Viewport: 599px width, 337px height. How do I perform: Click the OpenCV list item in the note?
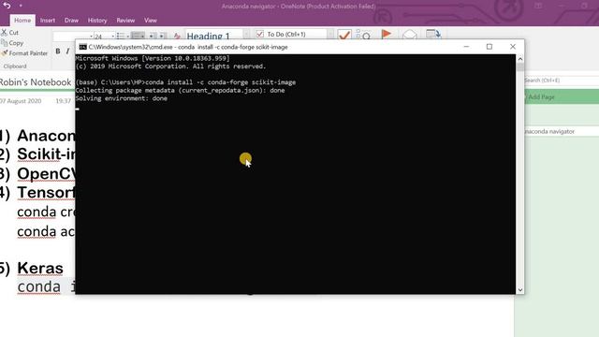coord(37,173)
